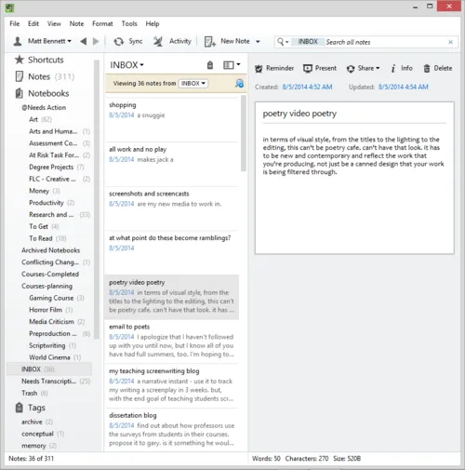Open the search options dropdown arrow
This screenshot has width=465, height=470.
287,42
